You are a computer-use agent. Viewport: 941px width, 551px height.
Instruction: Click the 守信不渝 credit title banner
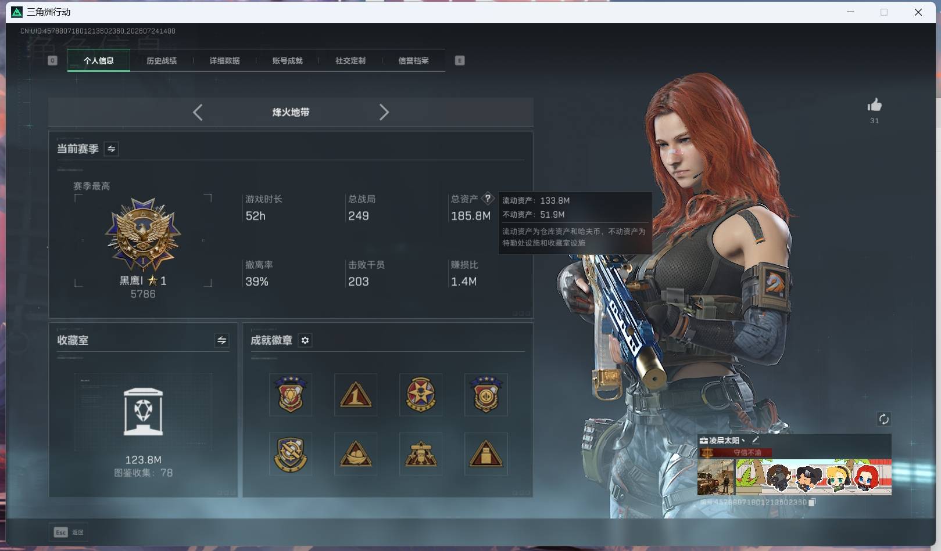click(736, 452)
